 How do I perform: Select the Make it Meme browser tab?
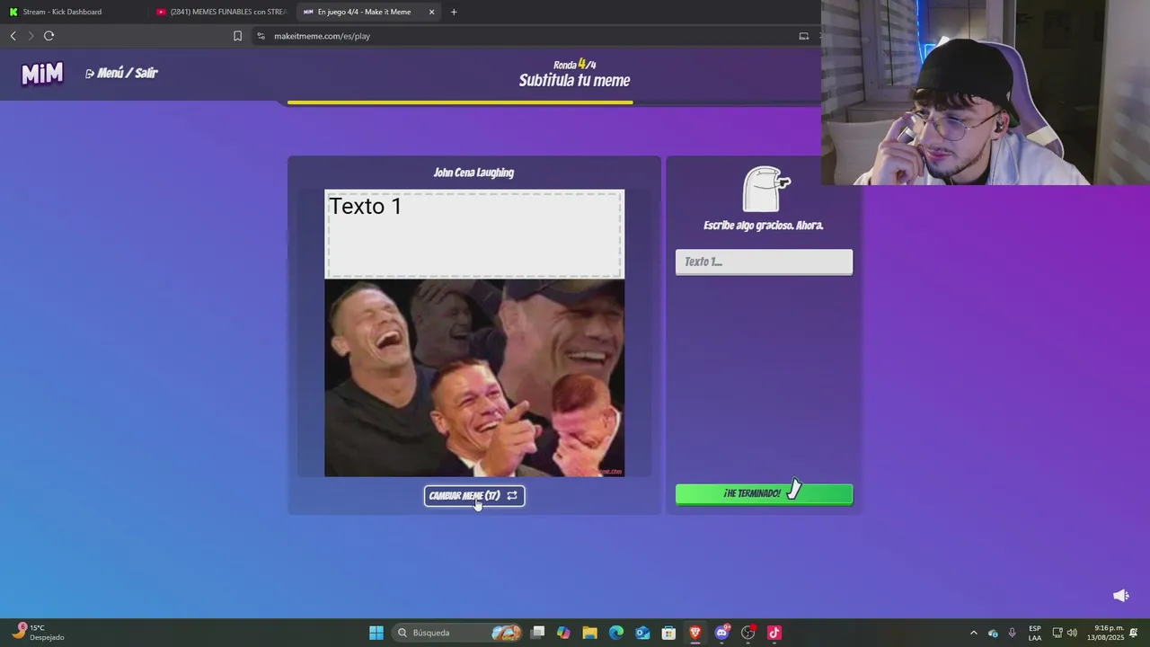tap(364, 12)
